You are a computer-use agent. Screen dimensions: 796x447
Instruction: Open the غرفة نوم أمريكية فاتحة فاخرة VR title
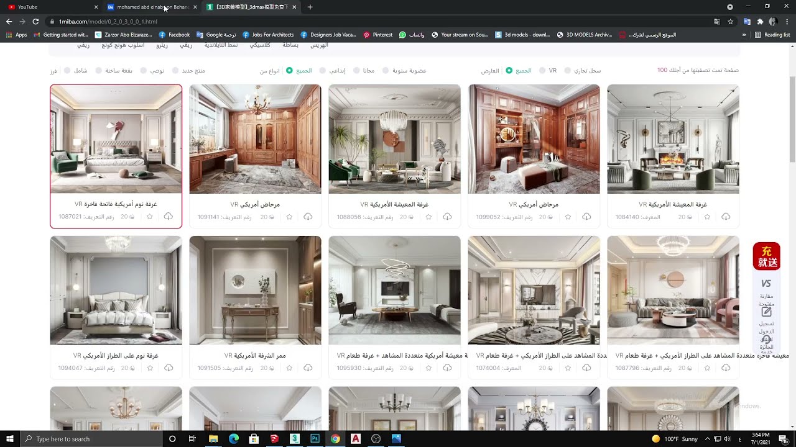[116, 204]
